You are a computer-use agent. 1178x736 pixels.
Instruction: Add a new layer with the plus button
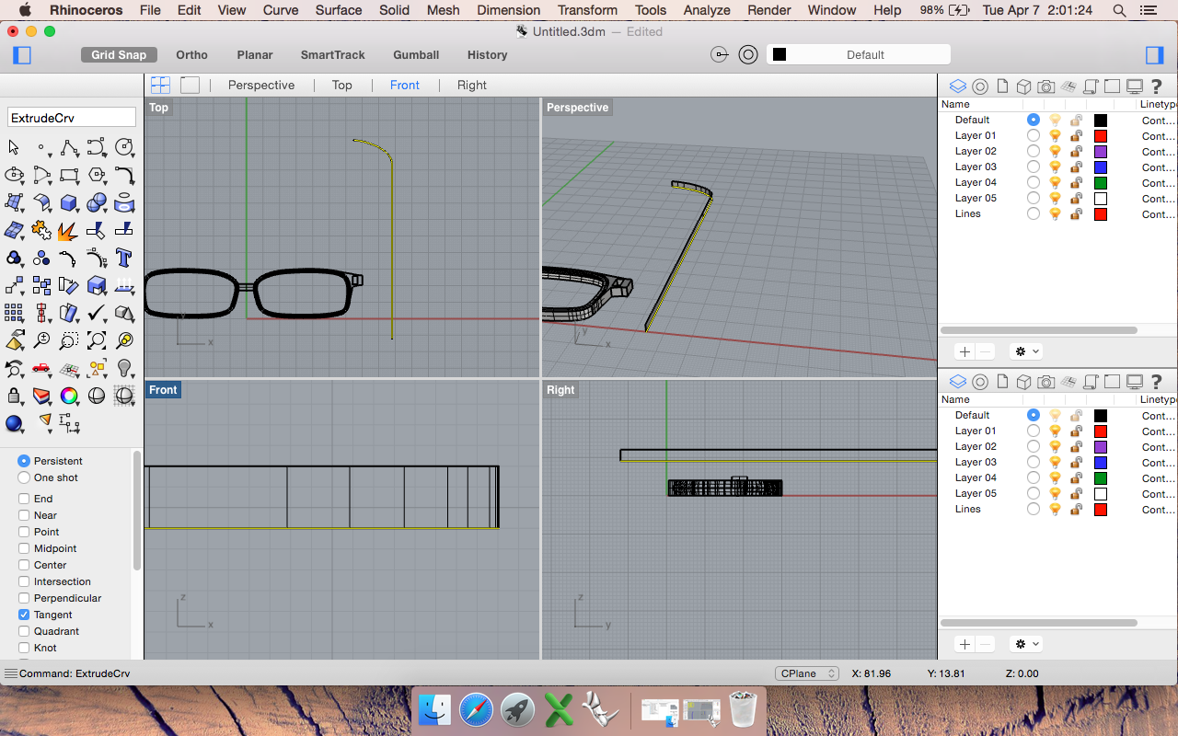tap(964, 351)
